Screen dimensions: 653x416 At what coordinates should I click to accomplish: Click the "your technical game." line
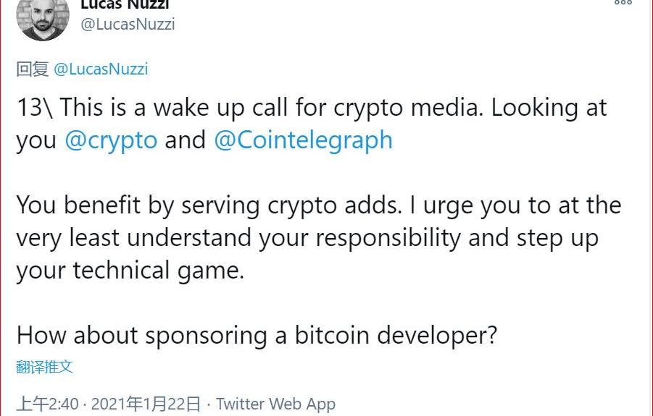pyautogui.click(x=130, y=271)
